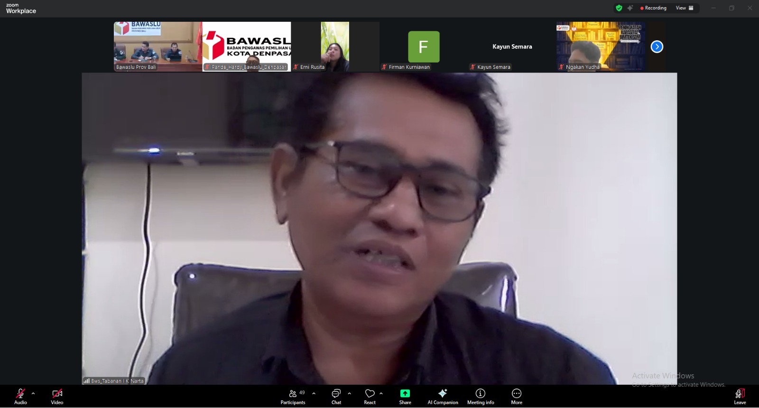Unmute microphone using the Audio button

(x=20, y=396)
